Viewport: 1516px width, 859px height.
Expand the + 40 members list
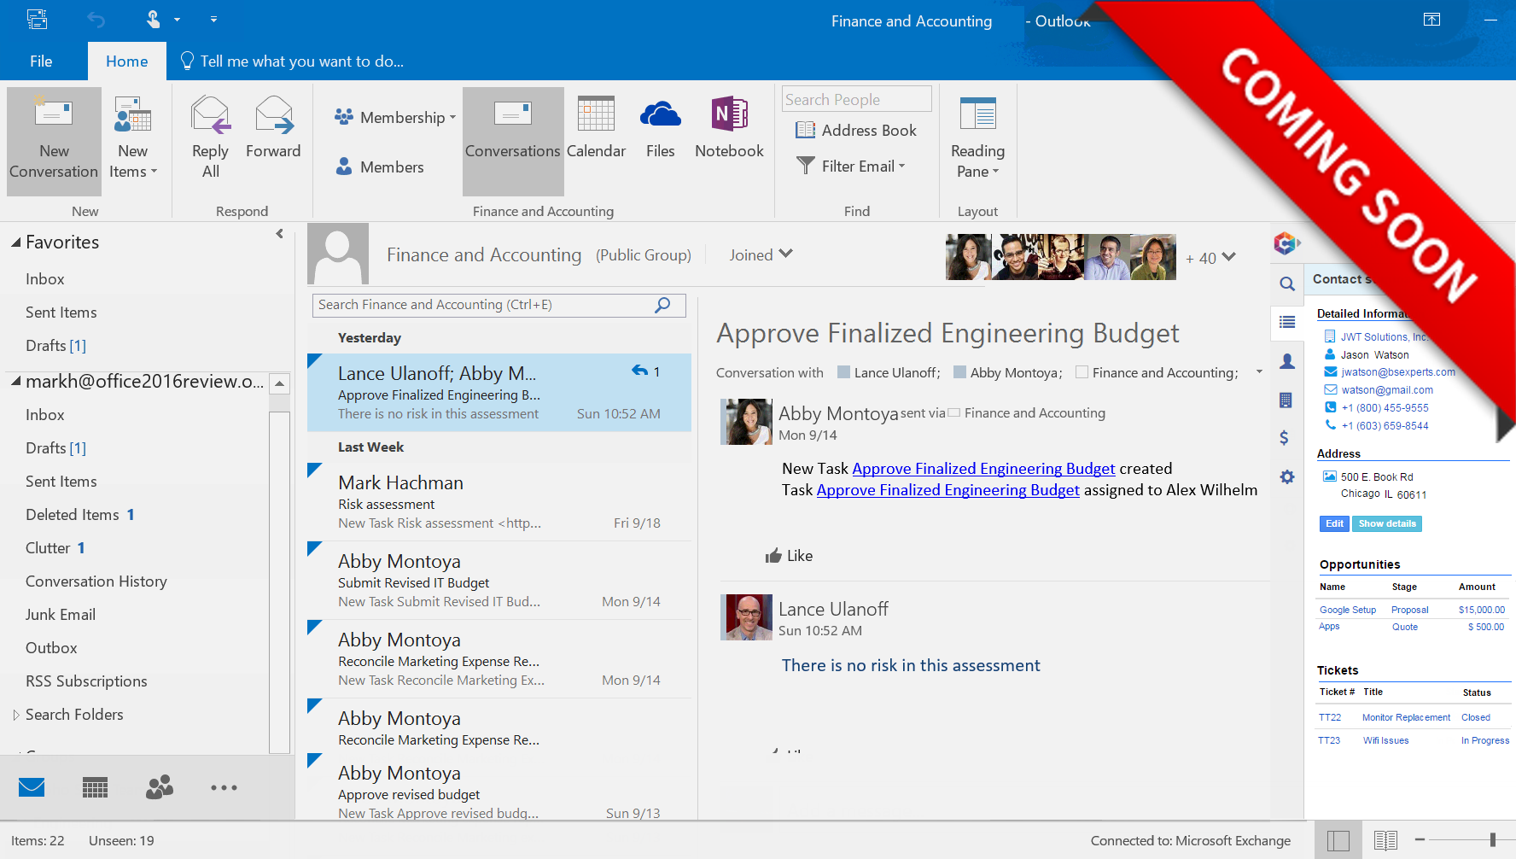click(x=1210, y=258)
